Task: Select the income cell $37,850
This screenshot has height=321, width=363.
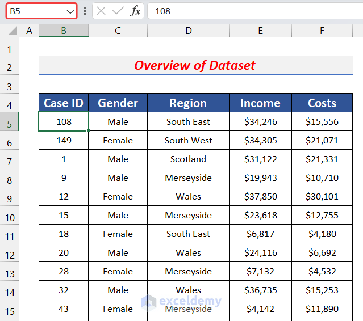Action: click(260, 196)
